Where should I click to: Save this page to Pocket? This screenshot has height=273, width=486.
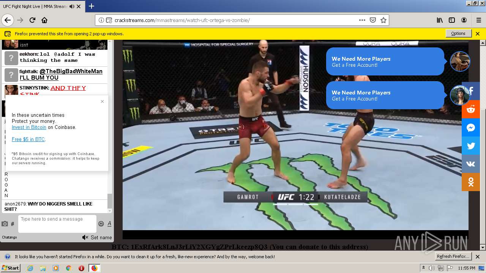(x=373, y=20)
